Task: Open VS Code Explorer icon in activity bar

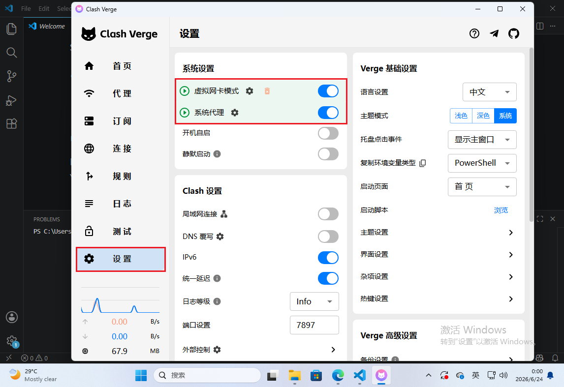Action: tap(11, 29)
